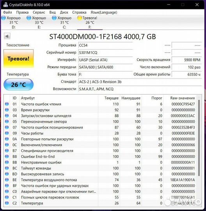Click raw value 00002352B4F3

183,127
